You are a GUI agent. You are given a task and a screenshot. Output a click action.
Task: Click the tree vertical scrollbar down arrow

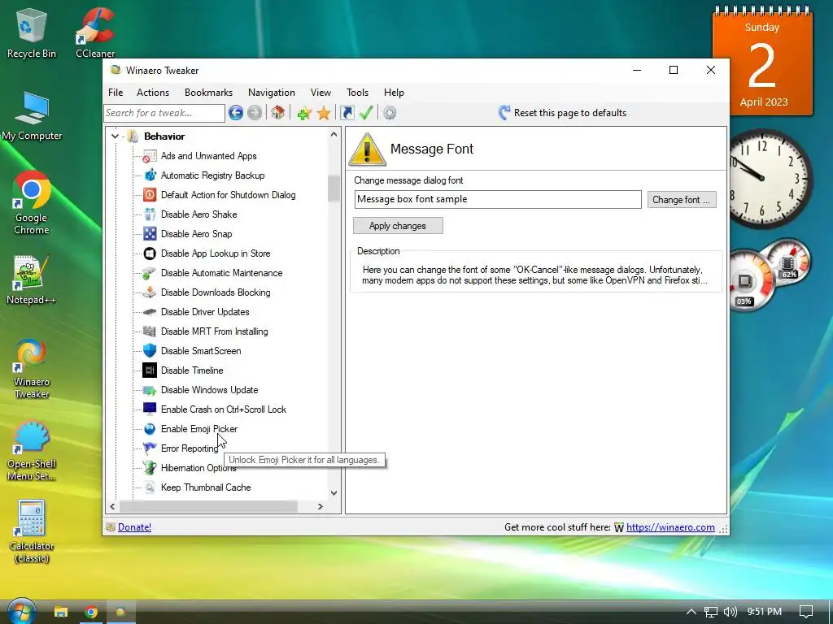coord(334,493)
